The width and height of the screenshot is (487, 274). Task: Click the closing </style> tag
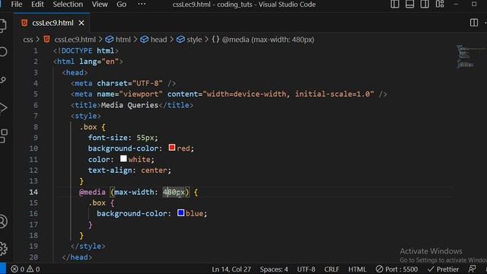tap(88, 247)
